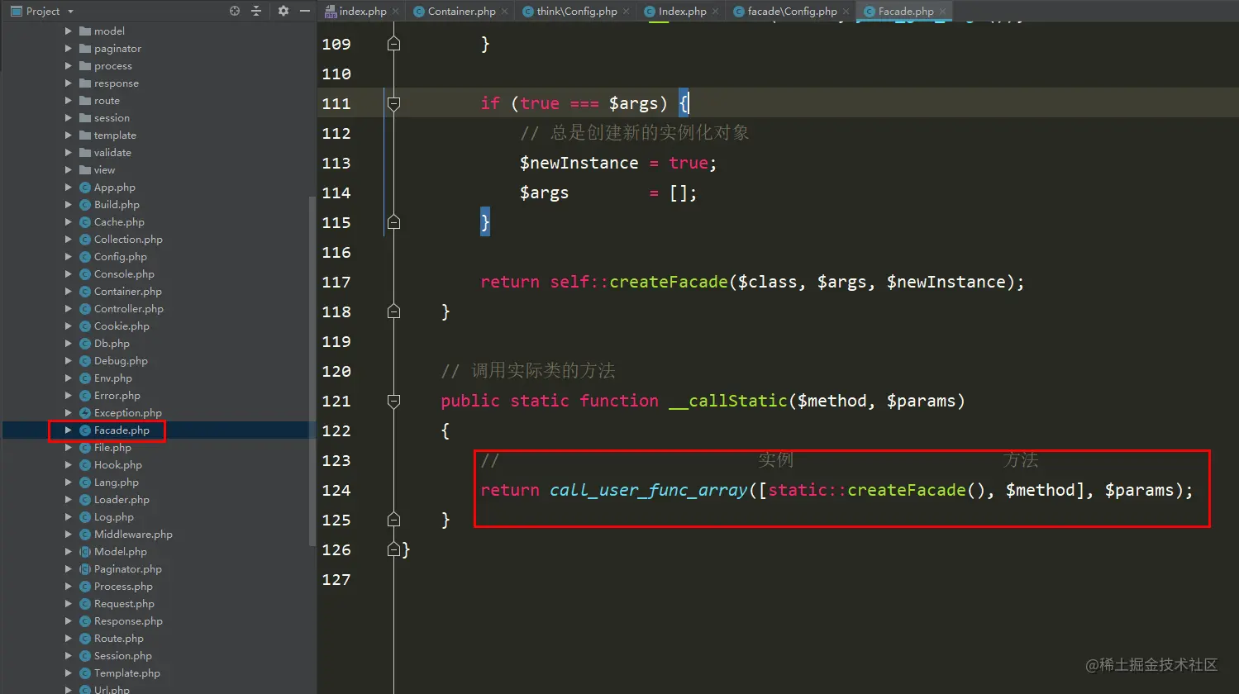
Task: Select Debug.php in the project tree
Action: [121, 361]
